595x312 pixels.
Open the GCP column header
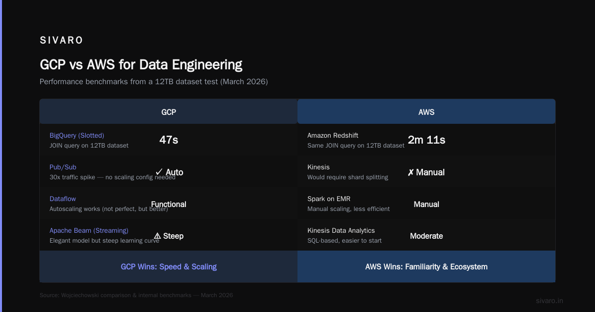[169, 111]
